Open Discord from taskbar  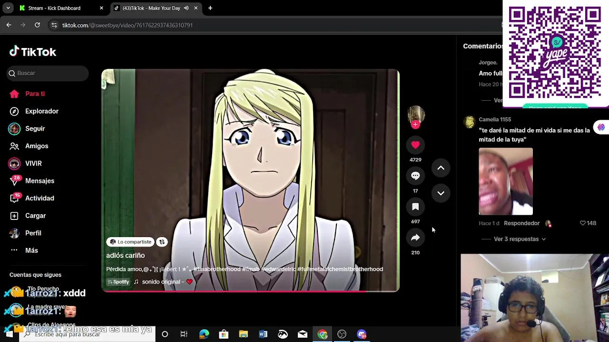tap(362, 334)
